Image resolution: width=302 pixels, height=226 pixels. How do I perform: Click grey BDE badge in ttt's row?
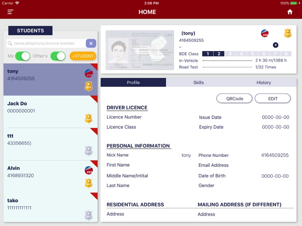[x=89, y=151]
